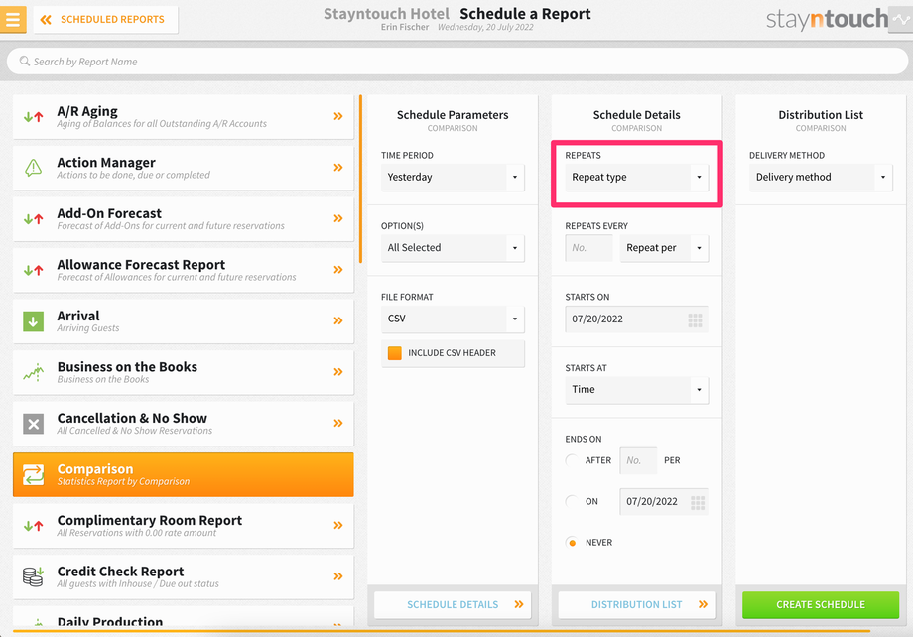Click the Allowance Forecast Report arrows icon
The height and width of the screenshot is (637, 913).
click(33, 270)
